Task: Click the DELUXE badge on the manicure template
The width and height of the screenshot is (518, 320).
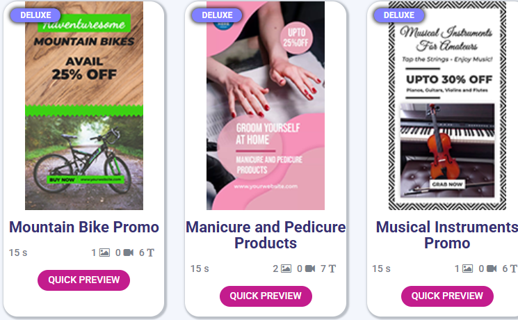Action: tap(217, 15)
